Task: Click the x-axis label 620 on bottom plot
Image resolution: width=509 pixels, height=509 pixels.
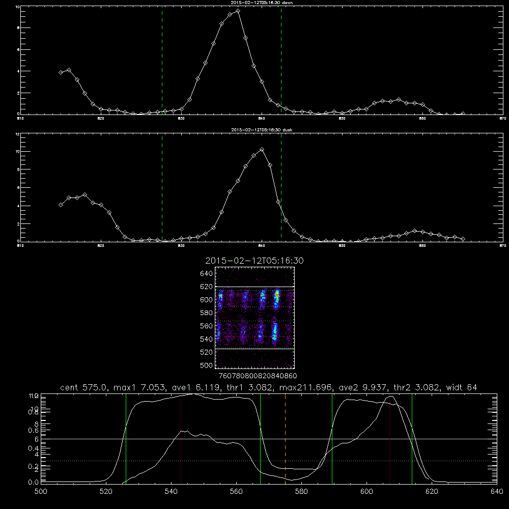Action: (x=432, y=492)
